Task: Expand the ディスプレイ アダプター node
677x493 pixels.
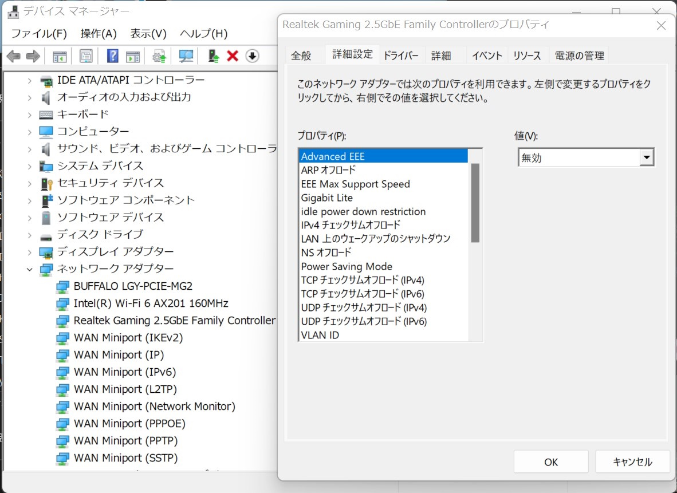Action: click(x=29, y=252)
